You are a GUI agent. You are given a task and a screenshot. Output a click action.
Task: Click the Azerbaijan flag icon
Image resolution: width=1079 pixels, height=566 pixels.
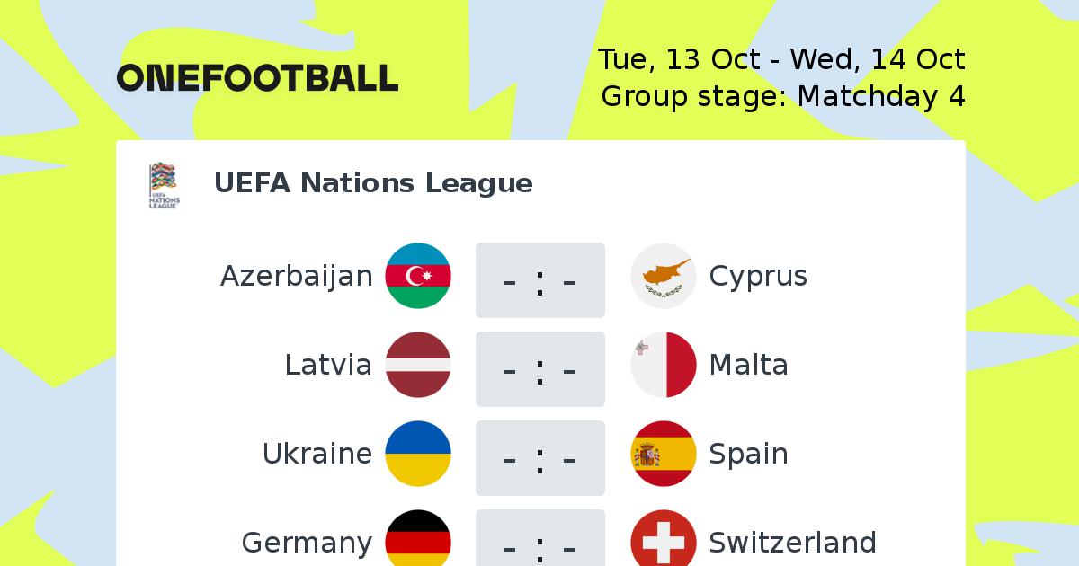(x=418, y=276)
